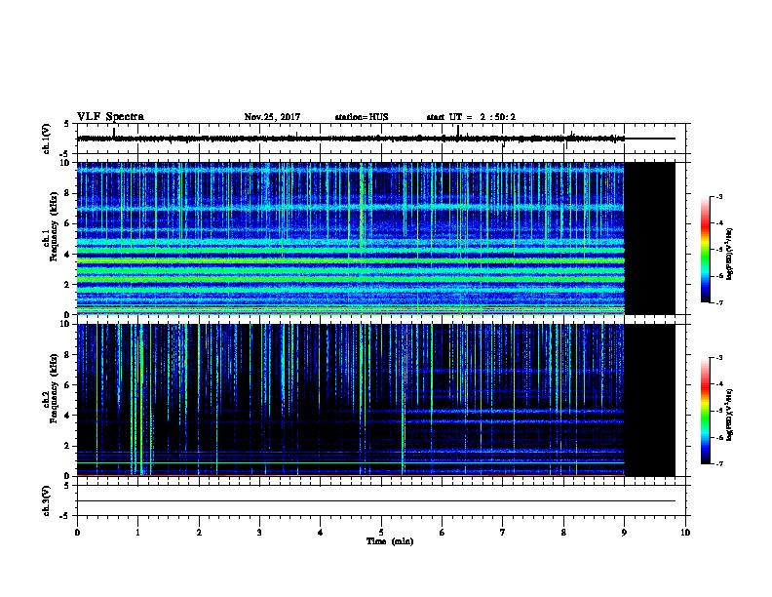Viewport: 772px width, 597px height.
Task: Click the "4" kHz tick on ch.2 spectrogram
Action: 68,416
